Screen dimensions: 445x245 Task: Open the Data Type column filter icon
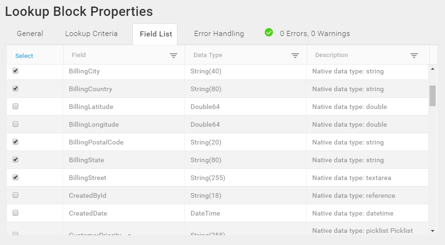click(x=295, y=56)
